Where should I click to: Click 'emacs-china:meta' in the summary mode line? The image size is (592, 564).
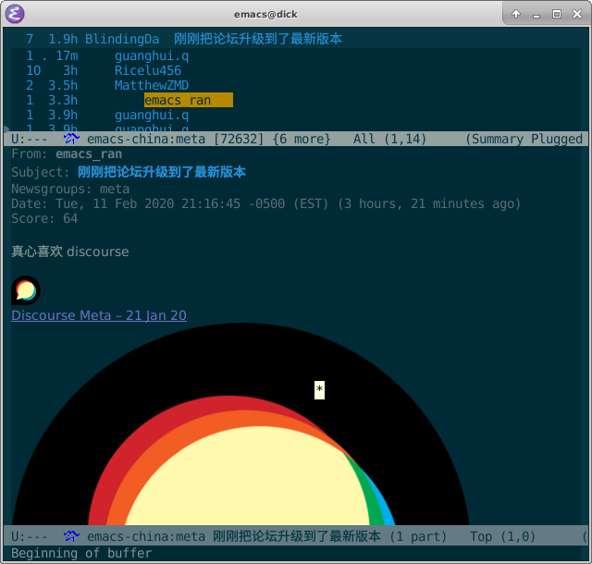(146, 139)
